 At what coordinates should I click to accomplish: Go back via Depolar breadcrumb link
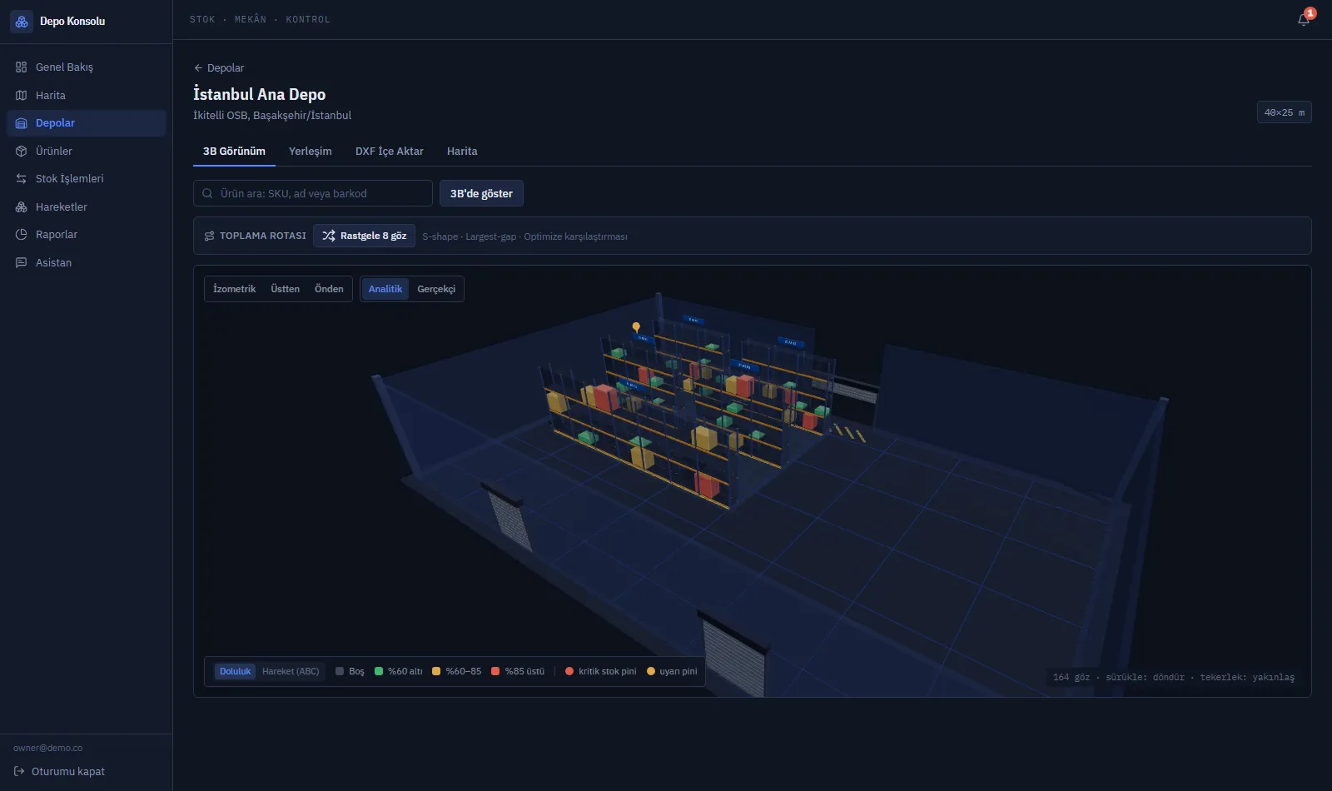(219, 68)
